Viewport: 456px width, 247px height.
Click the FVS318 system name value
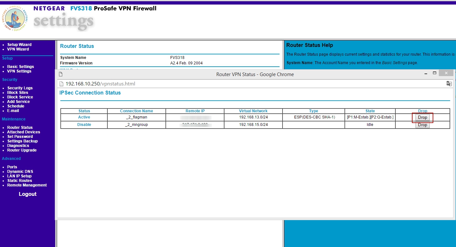pyautogui.click(x=177, y=58)
